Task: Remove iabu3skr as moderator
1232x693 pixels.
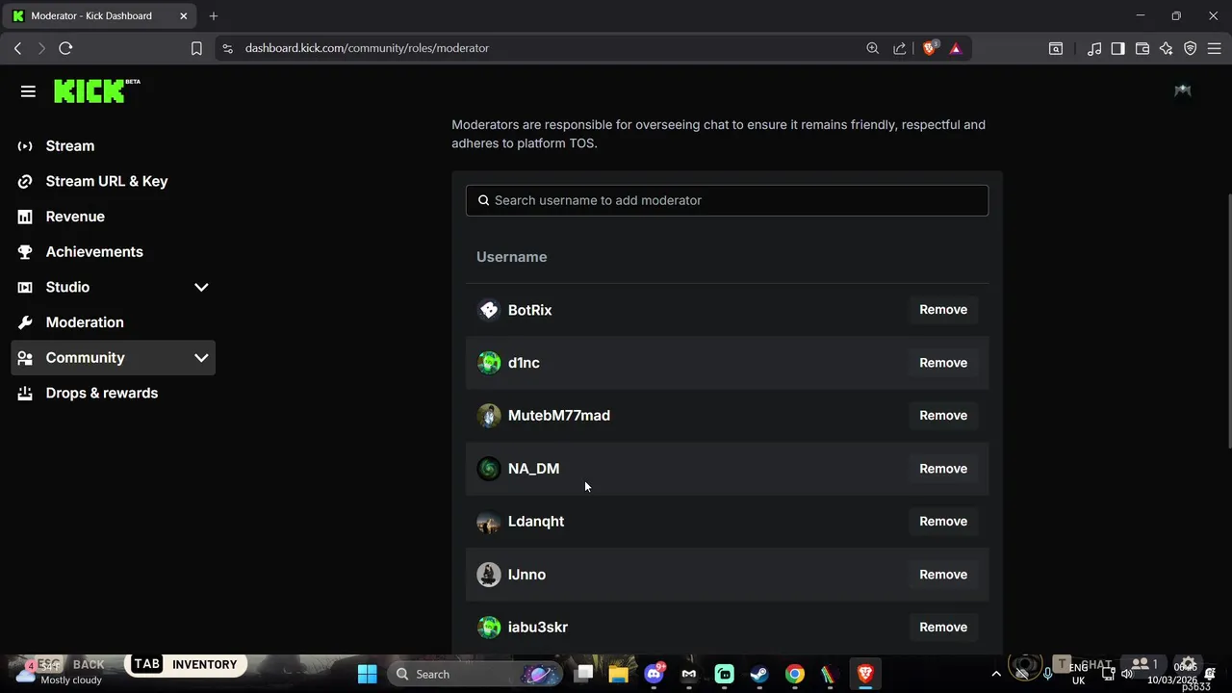Action: pyautogui.click(x=943, y=628)
